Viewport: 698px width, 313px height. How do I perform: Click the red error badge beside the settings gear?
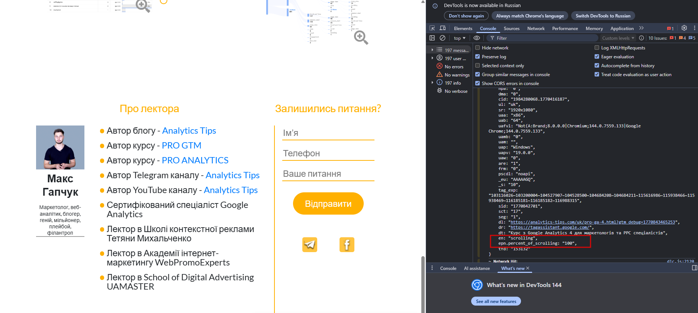coord(670,29)
